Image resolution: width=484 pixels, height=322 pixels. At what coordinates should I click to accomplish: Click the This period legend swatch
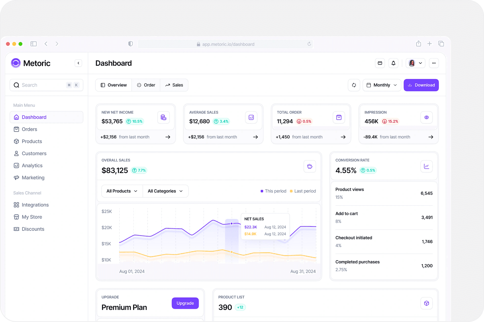[x=262, y=191]
